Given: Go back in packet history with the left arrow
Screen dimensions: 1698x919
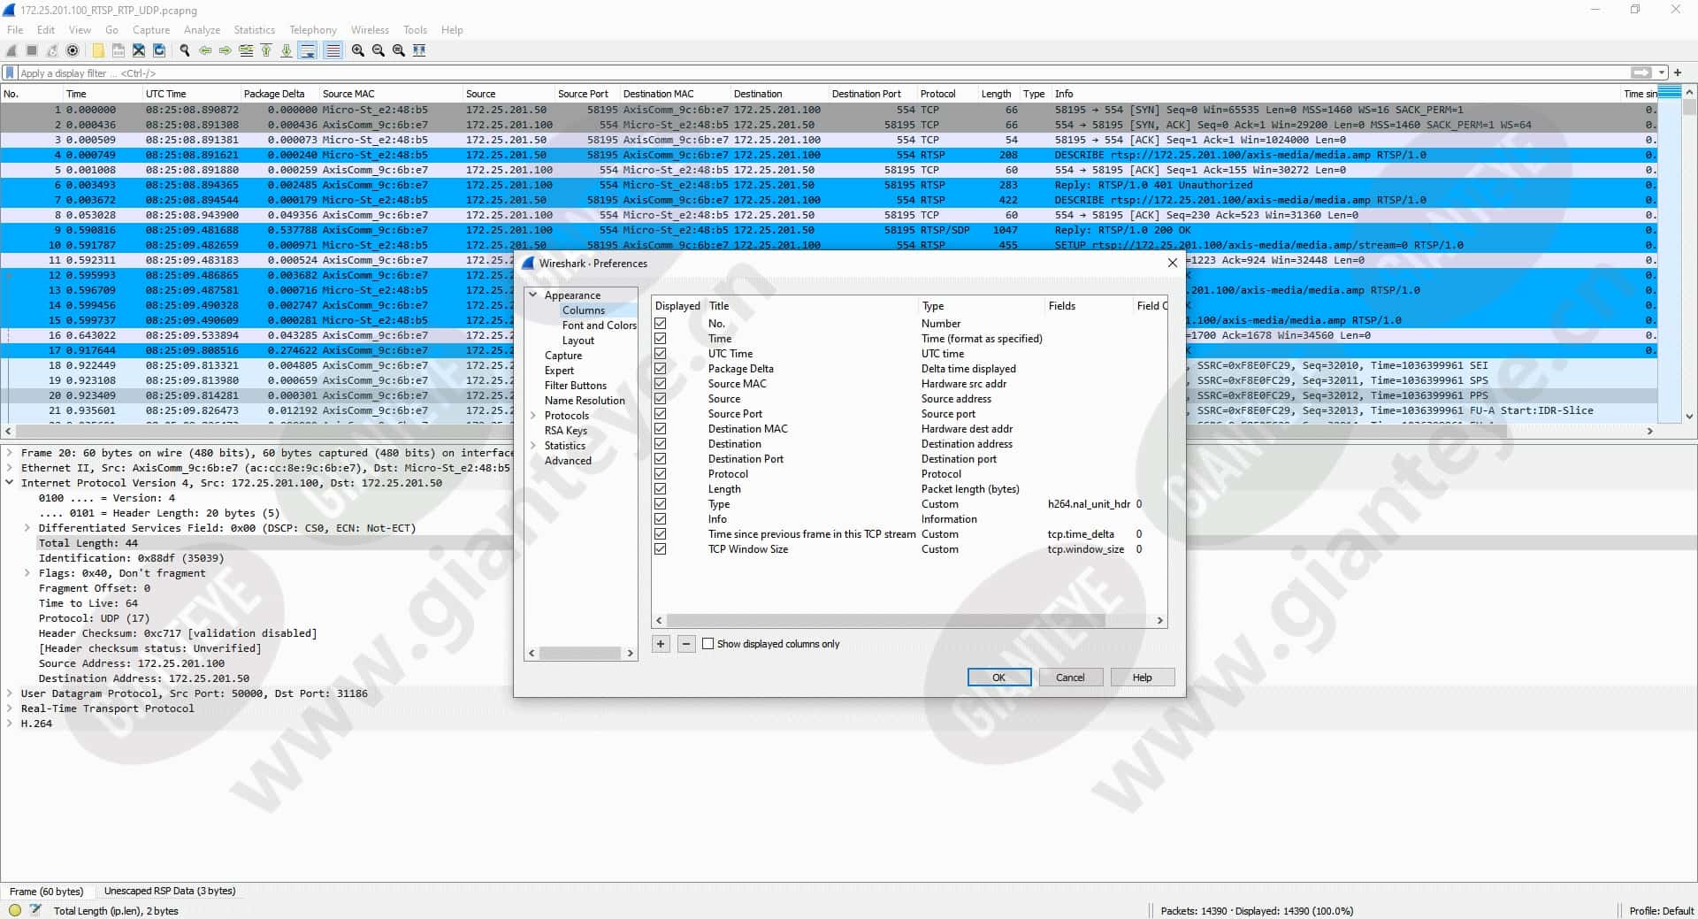Looking at the screenshot, I should [205, 50].
